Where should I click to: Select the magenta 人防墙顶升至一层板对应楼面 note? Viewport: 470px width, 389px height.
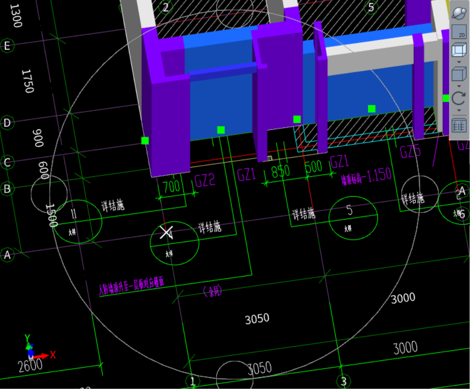click(x=131, y=286)
